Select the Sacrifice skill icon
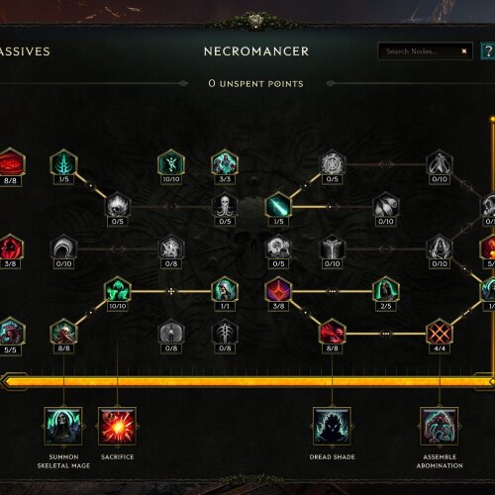495x495 pixels. pyautogui.click(x=117, y=426)
